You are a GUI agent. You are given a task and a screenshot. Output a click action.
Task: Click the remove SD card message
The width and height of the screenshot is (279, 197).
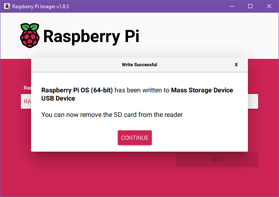(112, 115)
